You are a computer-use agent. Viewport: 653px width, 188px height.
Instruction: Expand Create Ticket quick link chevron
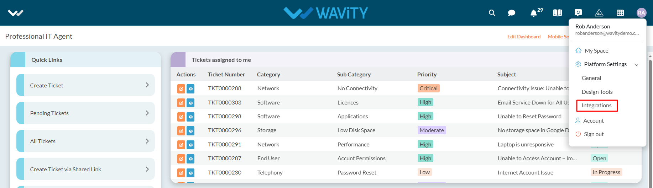tap(147, 85)
